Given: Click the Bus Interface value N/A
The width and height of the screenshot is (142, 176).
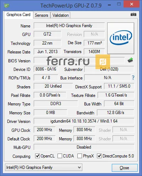Looking at the screenshot, I should pos(108,78).
